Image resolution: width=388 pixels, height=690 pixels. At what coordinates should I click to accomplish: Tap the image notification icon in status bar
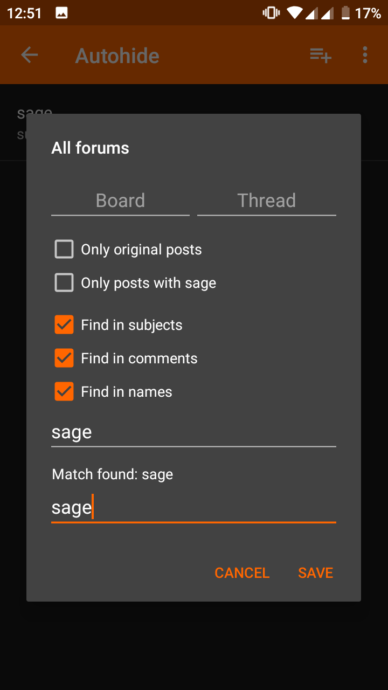pos(61,13)
